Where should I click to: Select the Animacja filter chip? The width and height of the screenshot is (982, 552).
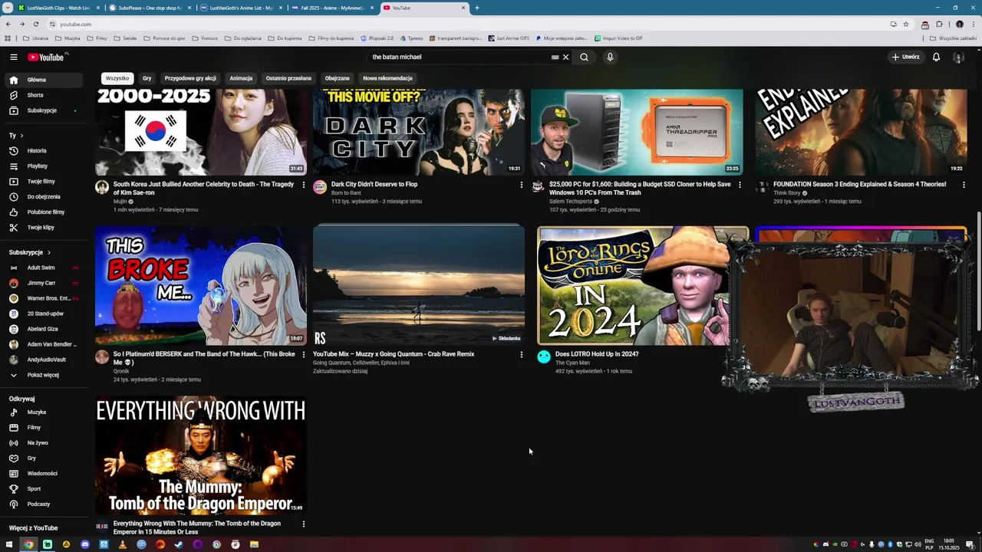[x=241, y=78]
